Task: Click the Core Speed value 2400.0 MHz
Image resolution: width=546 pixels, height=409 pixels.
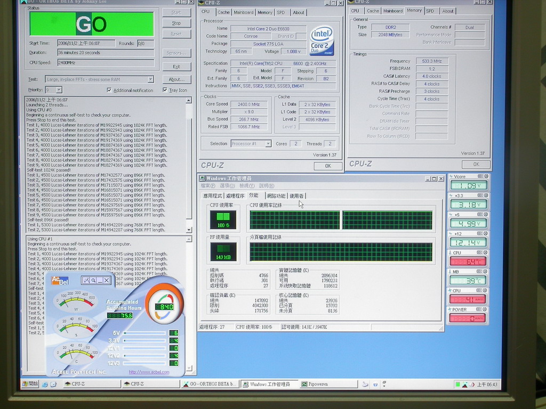Action: click(x=248, y=104)
